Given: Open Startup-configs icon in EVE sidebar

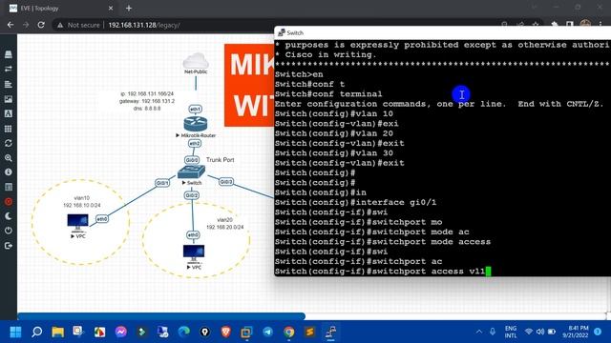Looking at the screenshot, I should click(9, 84).
